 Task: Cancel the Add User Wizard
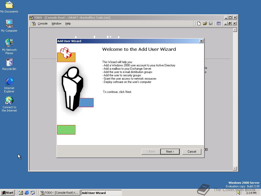192,152
